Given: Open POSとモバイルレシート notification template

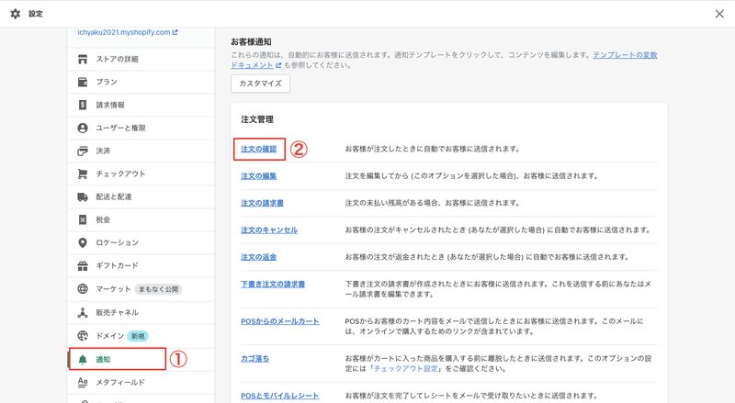Looking at the screenshot, I should [280, 396].
